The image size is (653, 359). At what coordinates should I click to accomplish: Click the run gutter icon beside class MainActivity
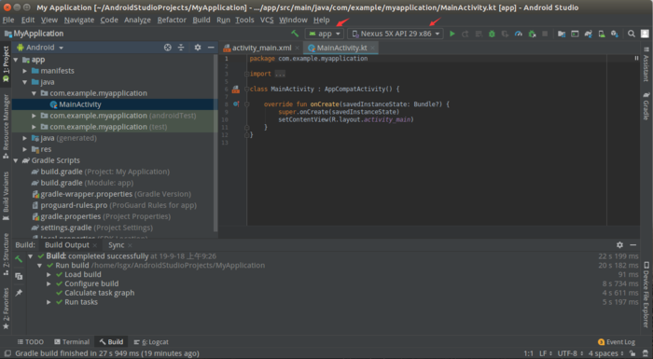point(236,89)
